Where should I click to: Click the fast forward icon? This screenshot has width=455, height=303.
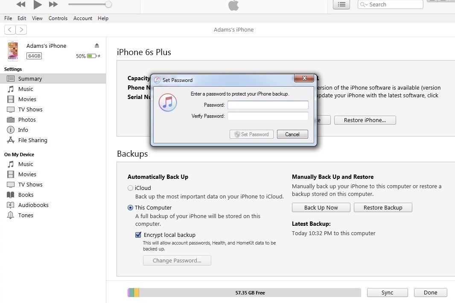[53, 4]
